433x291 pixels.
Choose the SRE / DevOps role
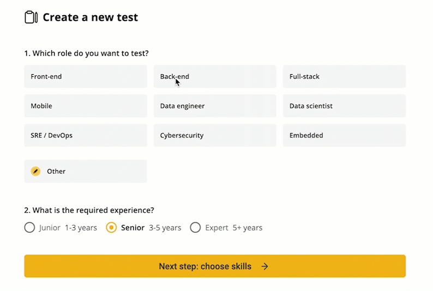point(86,136)
